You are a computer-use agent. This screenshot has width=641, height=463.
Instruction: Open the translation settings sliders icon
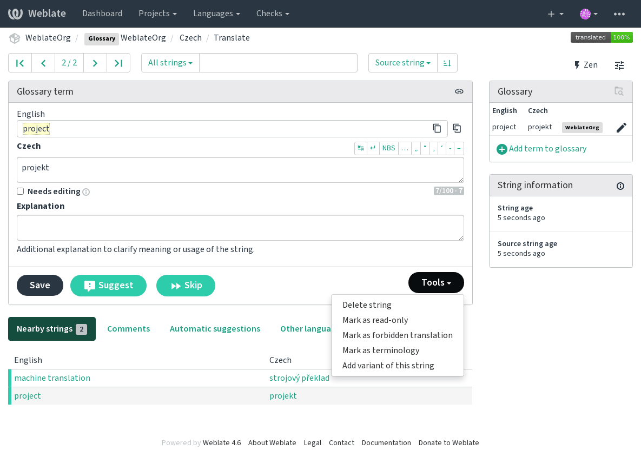[x=619, y=65]
